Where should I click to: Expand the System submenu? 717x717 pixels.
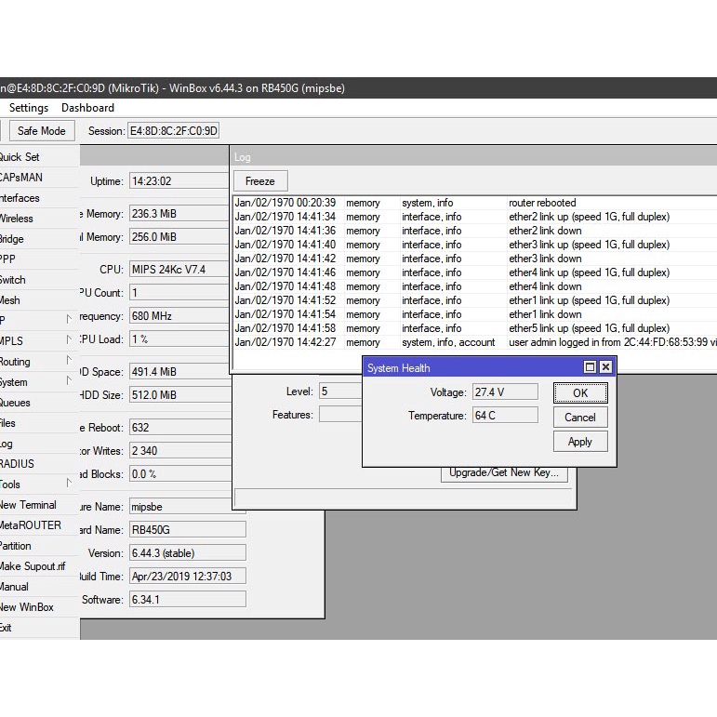(x=69, y=381)
